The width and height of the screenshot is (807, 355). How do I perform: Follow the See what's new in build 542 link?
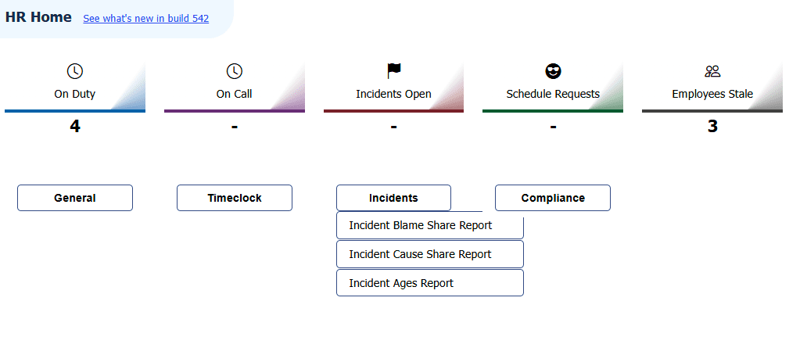click(x=146, y=19)
